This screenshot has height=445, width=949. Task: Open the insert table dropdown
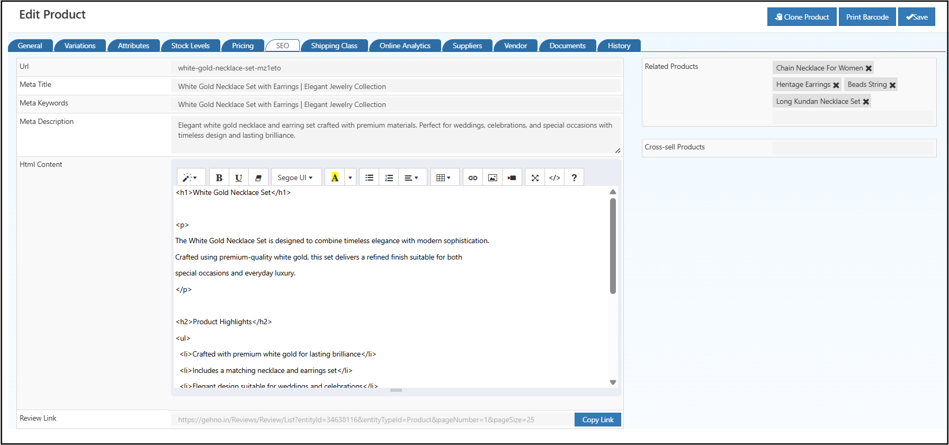click(444, 177)
